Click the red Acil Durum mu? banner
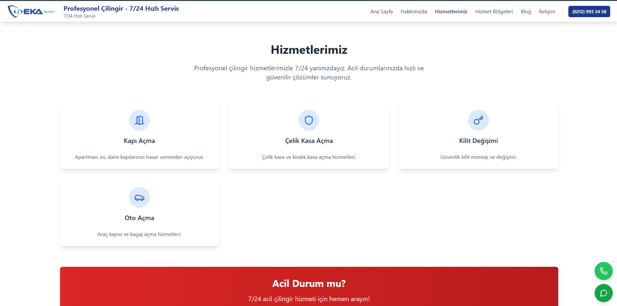 click(x=309, y=286)
